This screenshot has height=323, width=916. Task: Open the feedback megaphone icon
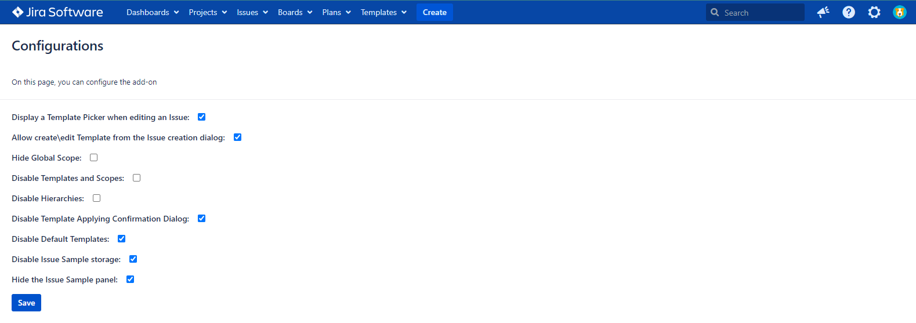(x=823, y=12)
